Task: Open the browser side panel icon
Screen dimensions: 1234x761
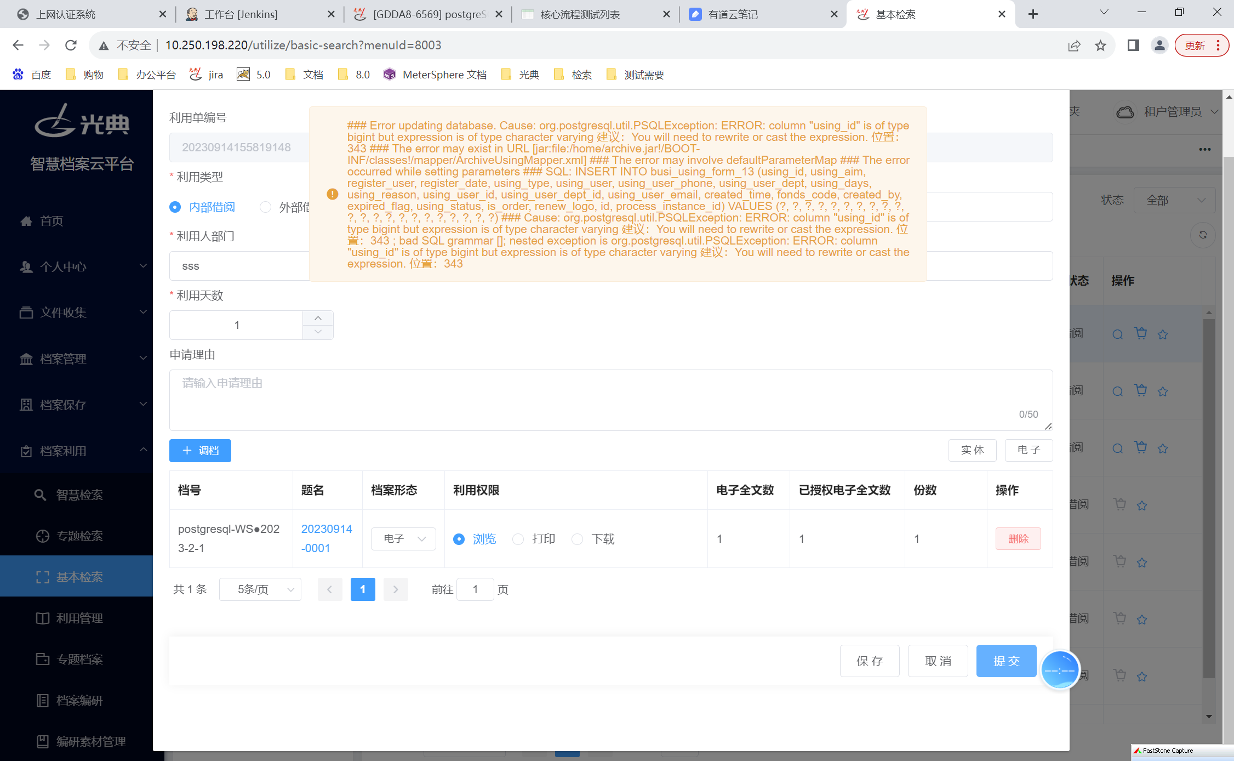Action: pyautogui.click(x=1133, y=46)
